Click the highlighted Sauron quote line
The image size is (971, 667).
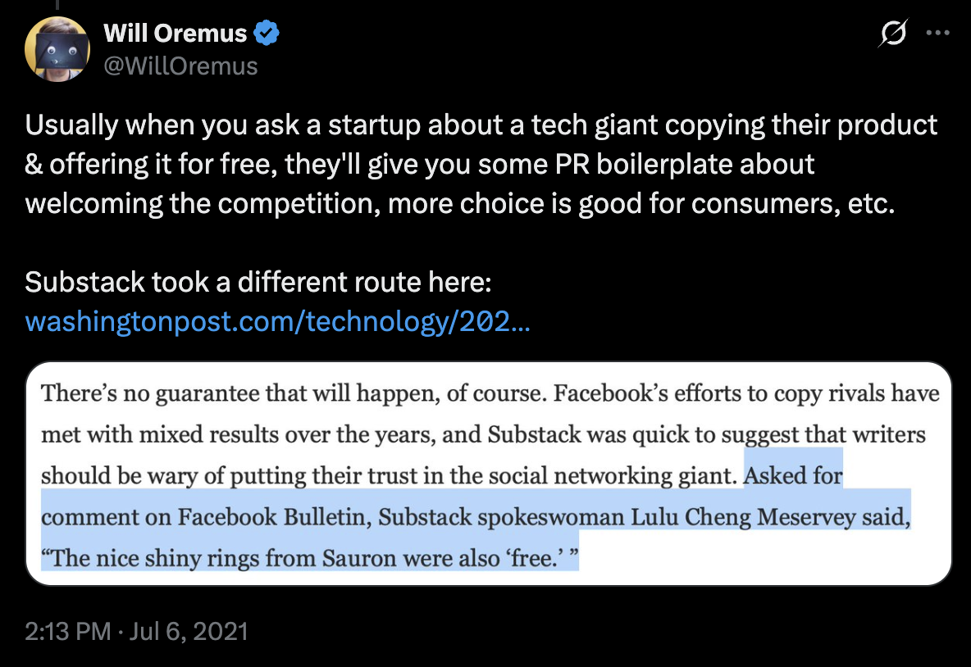[310, 560]
